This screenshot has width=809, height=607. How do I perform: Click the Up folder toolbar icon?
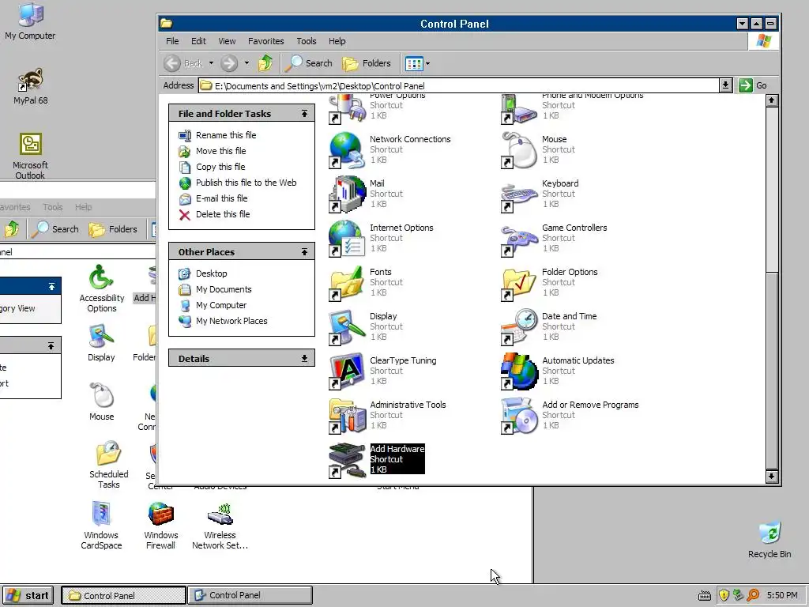coord(265,63)
